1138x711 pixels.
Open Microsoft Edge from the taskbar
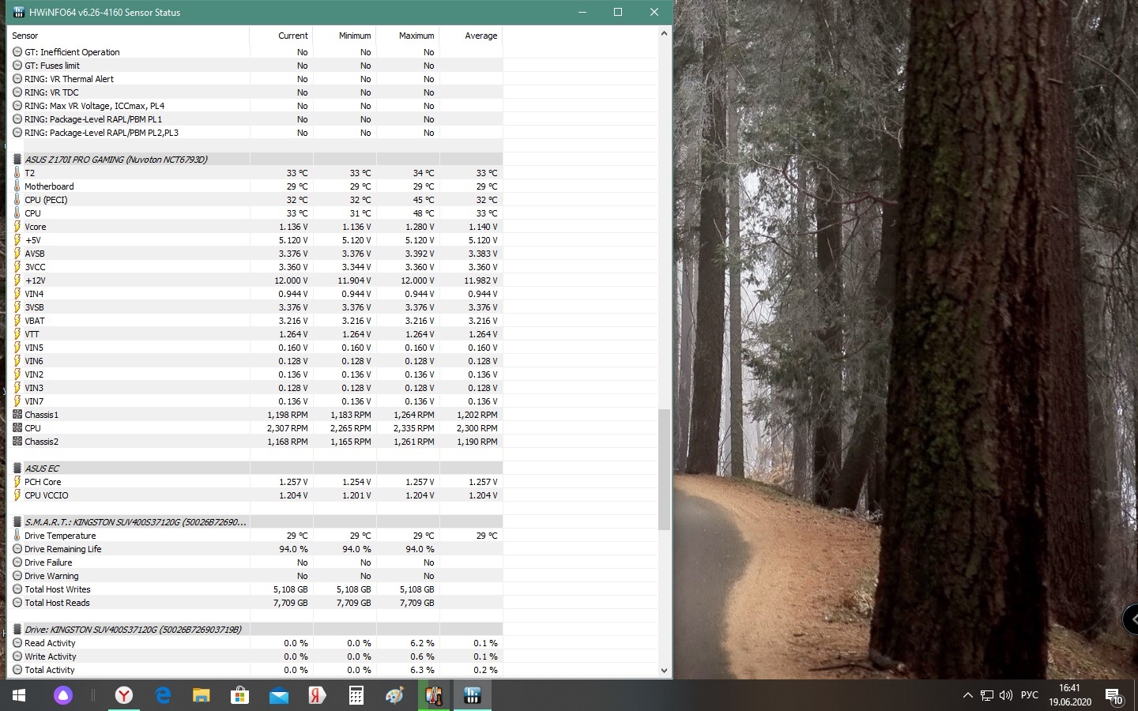tap(163, 695)
